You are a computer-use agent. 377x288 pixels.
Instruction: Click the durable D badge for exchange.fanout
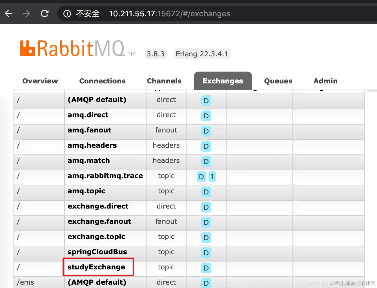coord(206,222)
